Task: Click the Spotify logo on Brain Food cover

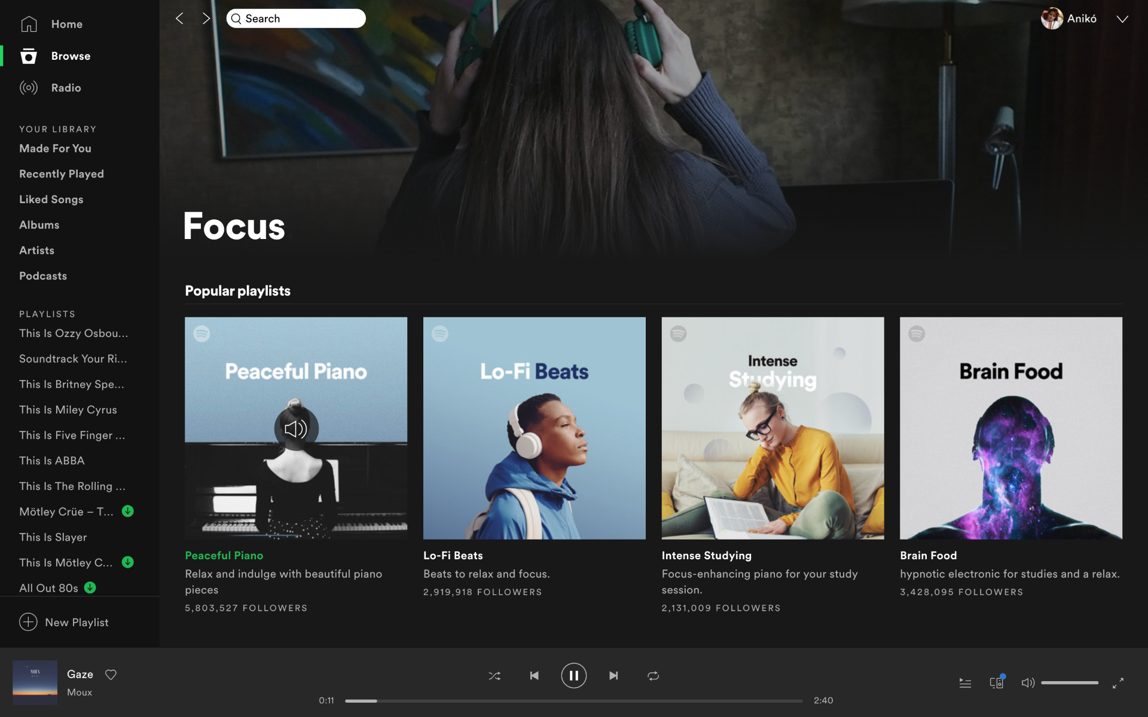Action: coord(917,333)
